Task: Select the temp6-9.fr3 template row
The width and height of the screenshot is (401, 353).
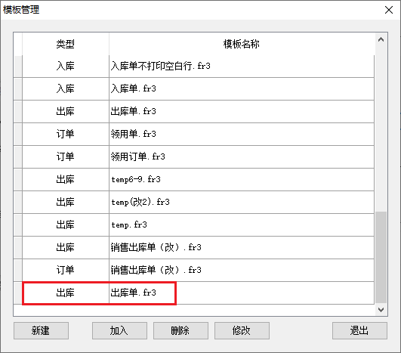Action: tap(198, 179)
